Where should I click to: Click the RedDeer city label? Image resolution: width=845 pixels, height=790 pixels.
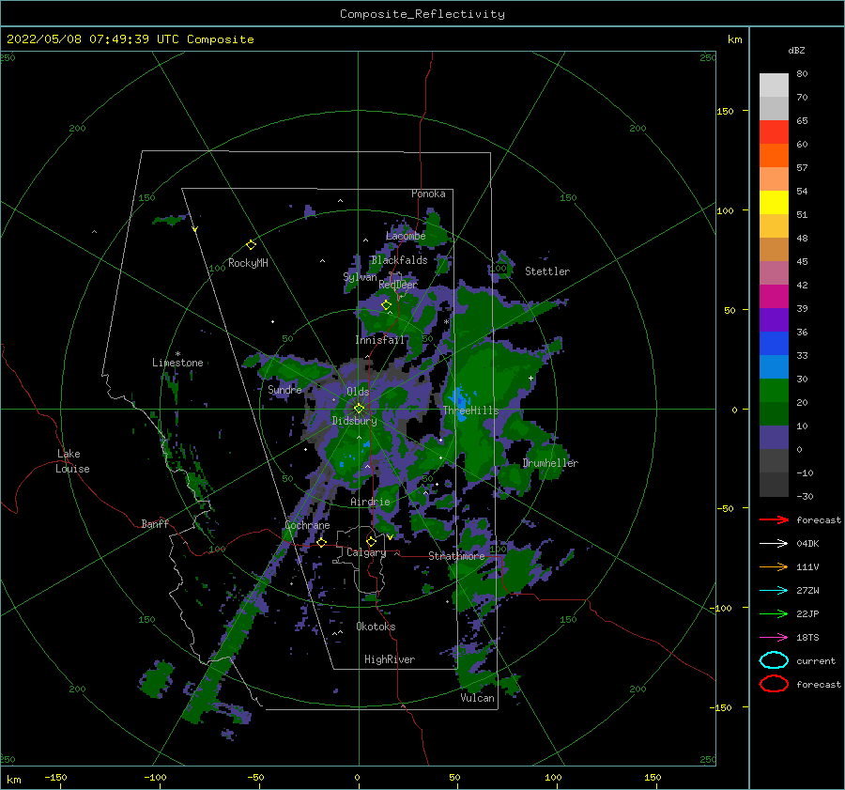(398, 285)
